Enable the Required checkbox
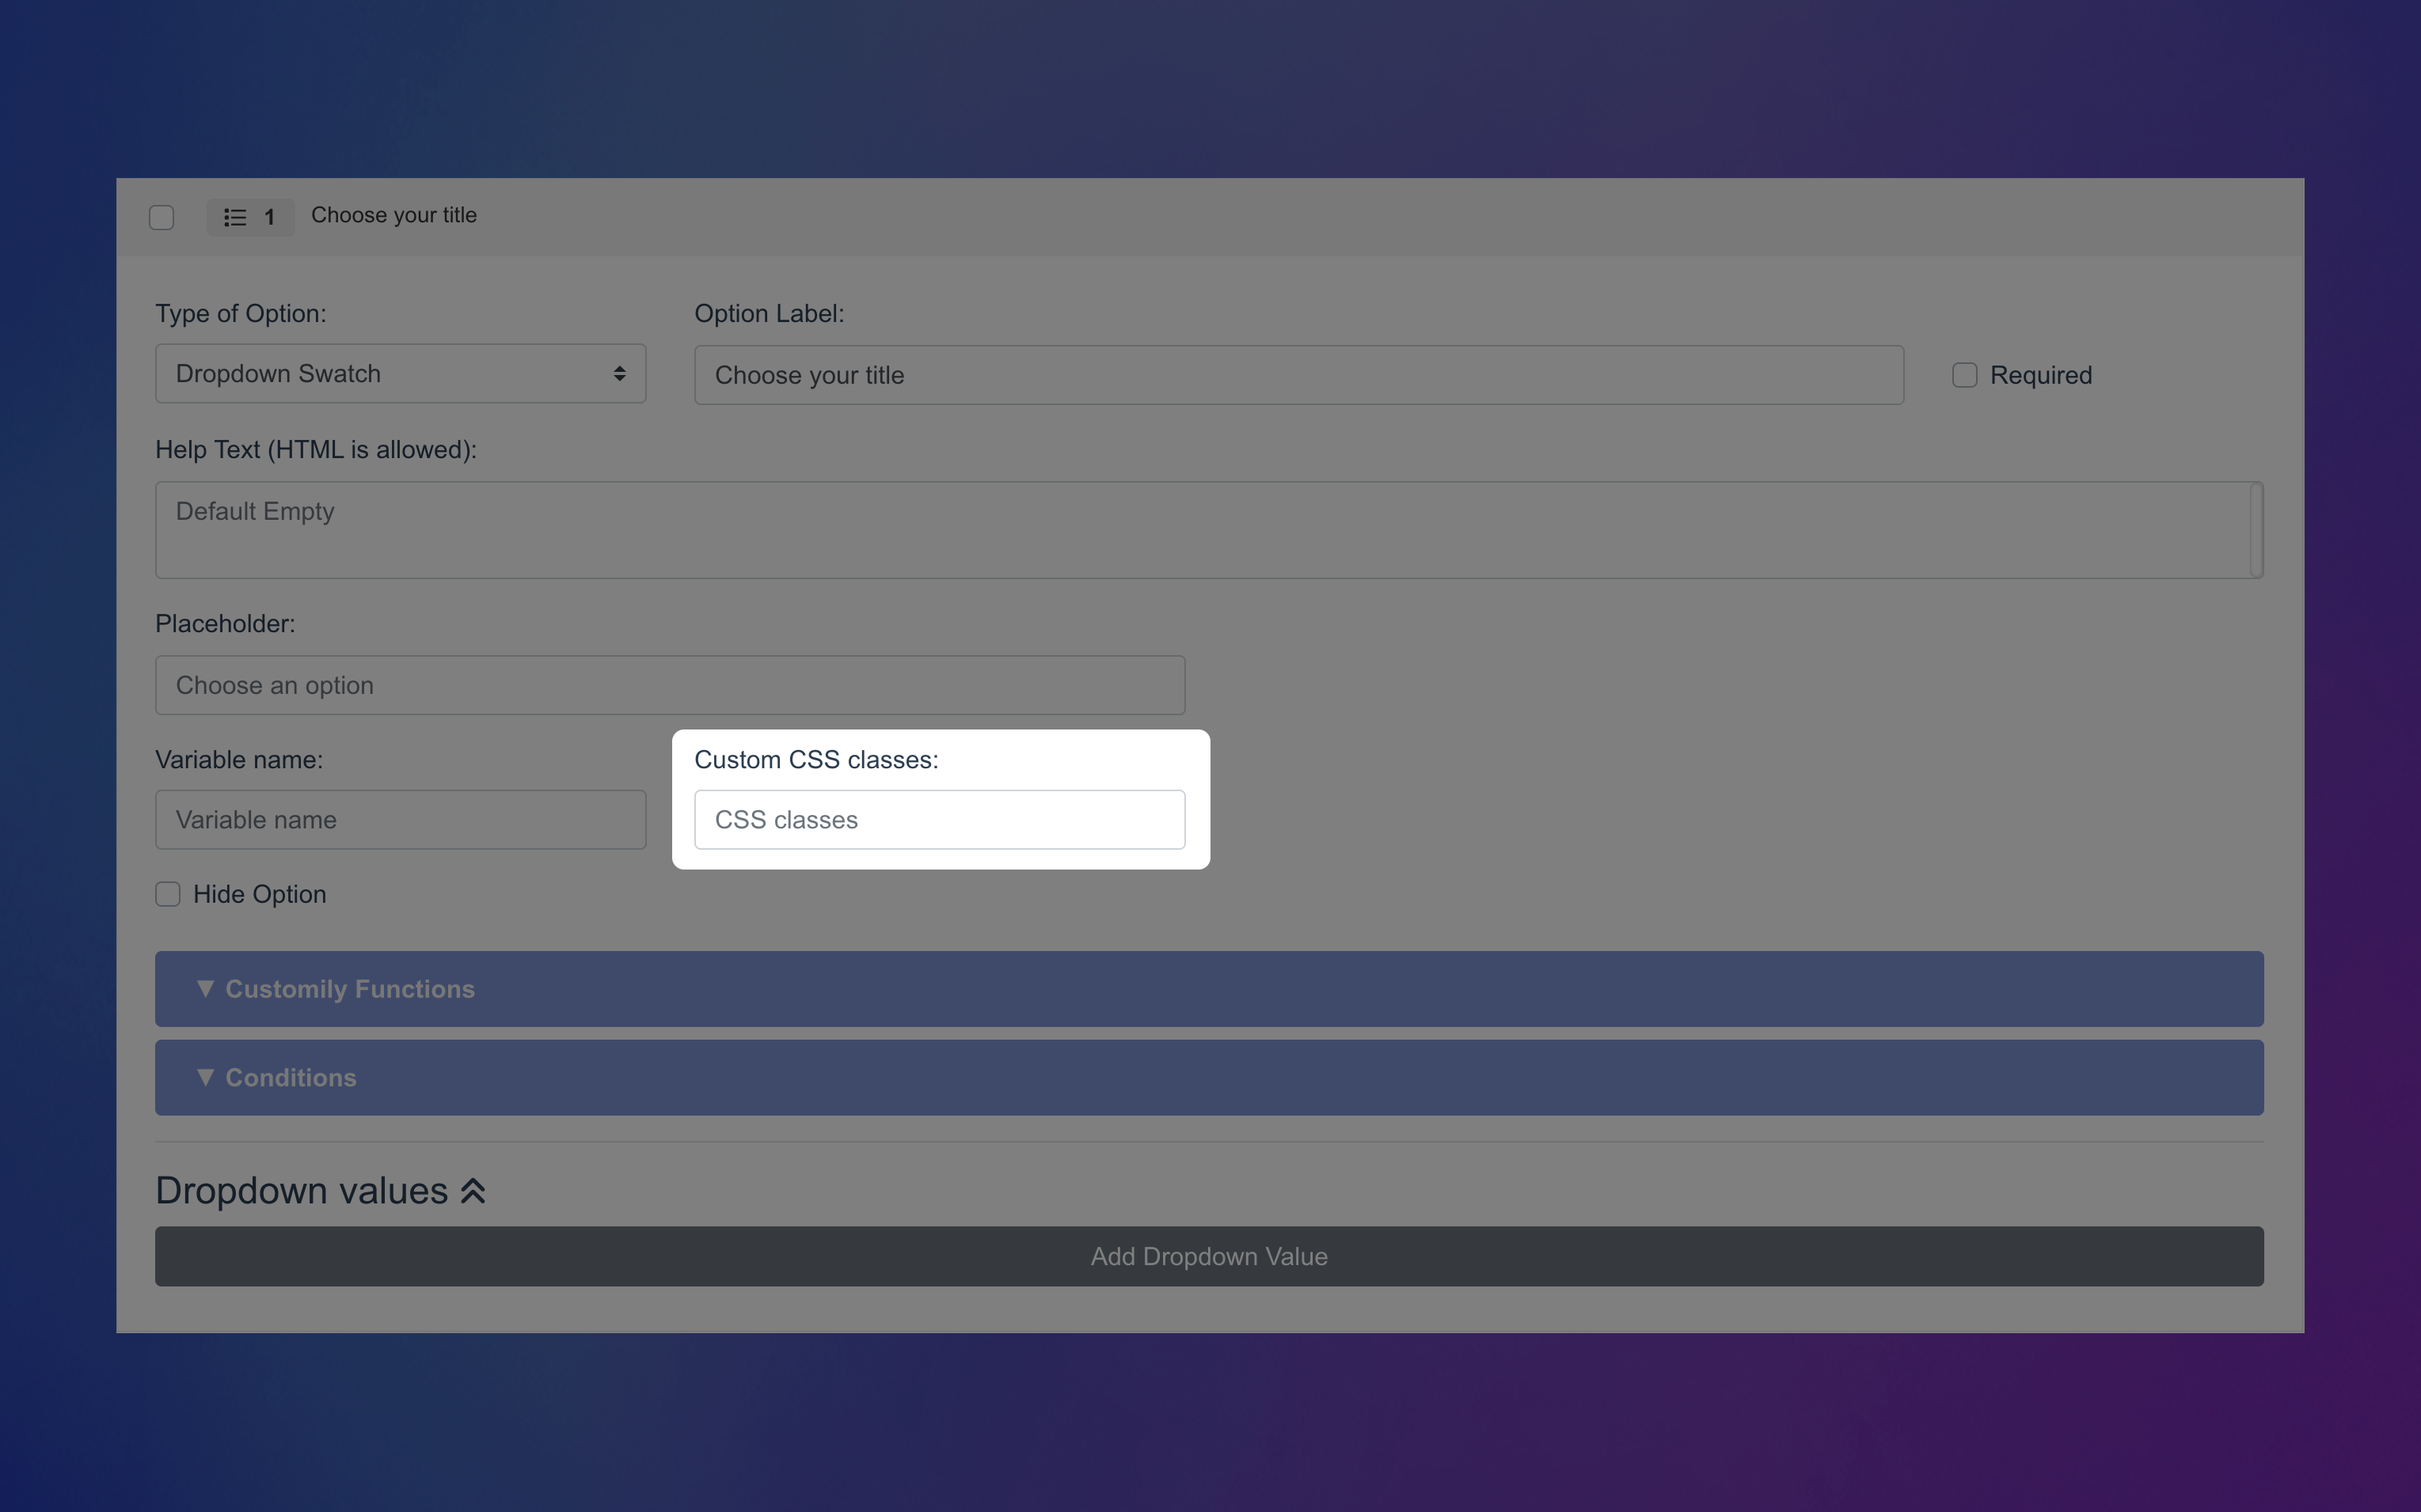2421x1512 pixels. click(1964, 374)
